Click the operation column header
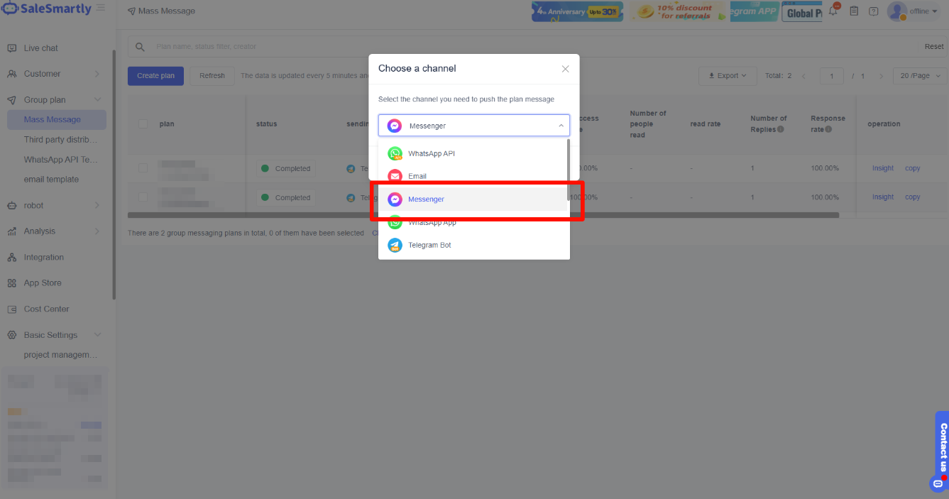Screen dimensions: 949x499 click(884, 124)
